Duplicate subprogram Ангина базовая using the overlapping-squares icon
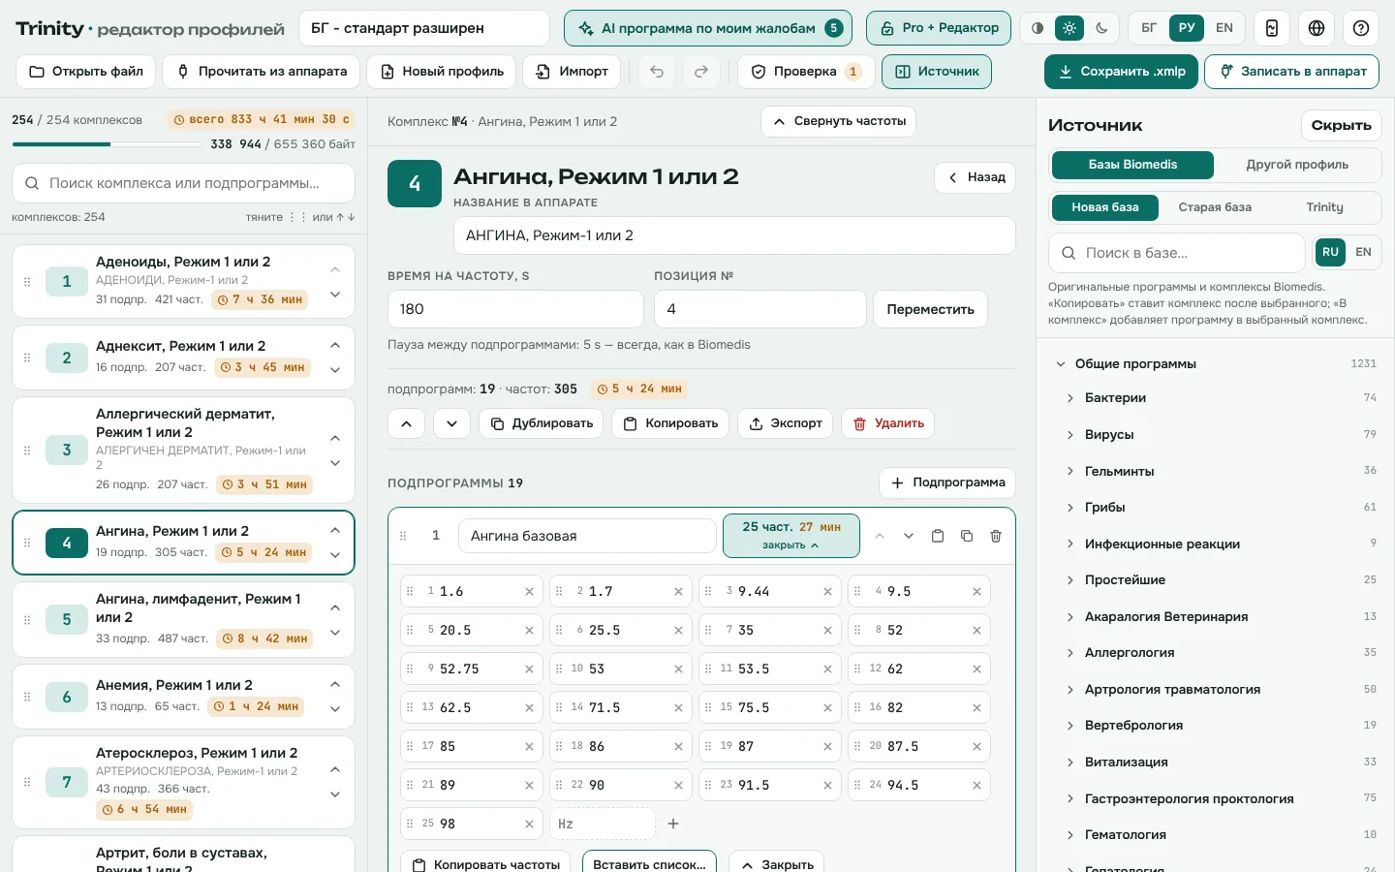Screen dimensions: 1395x872 [x=967, y=536]
